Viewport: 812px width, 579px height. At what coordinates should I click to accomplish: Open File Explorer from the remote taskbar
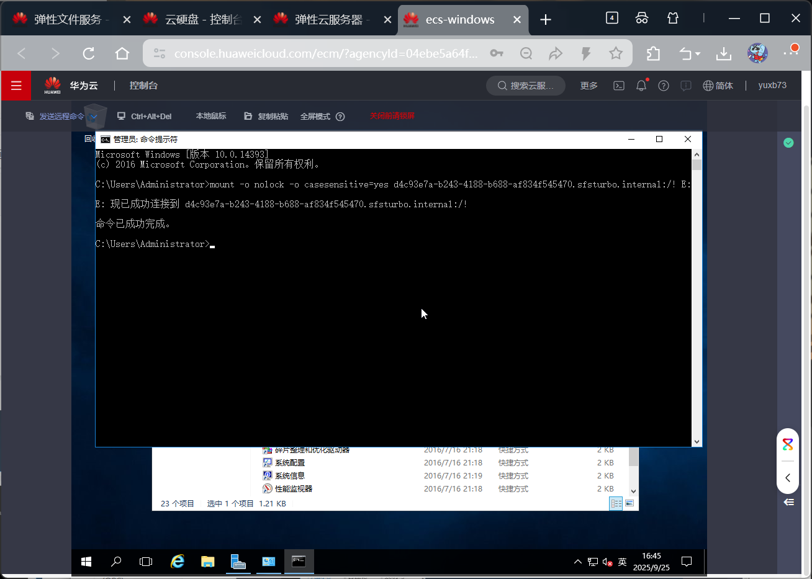pos(207,562)
